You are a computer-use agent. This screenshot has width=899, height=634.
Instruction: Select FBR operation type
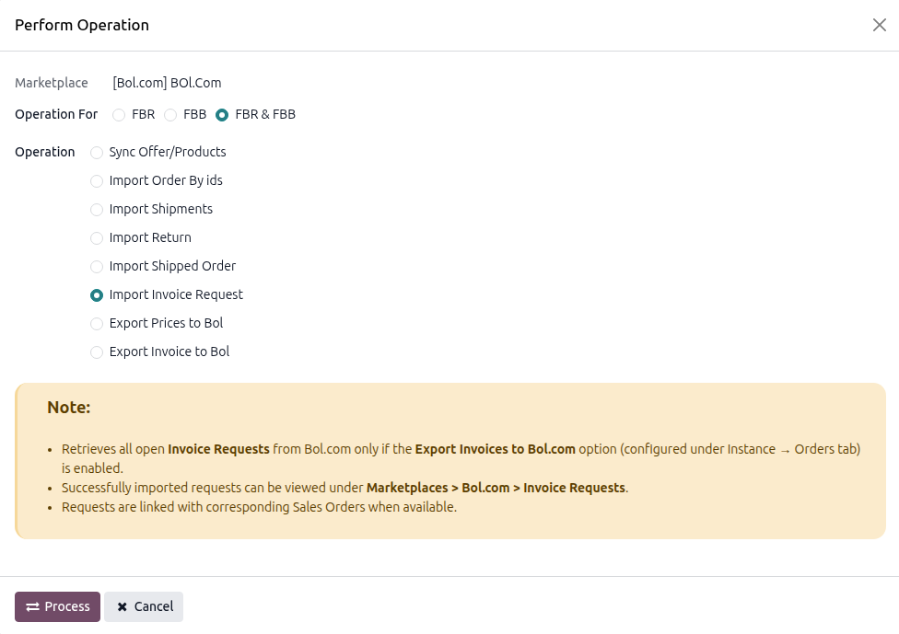[x=119, y=115]
